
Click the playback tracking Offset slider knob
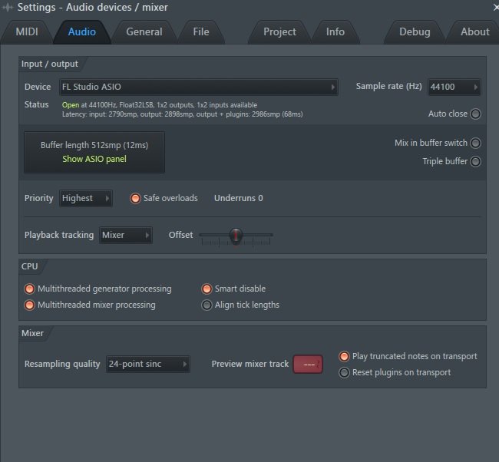tap(236, 235)
